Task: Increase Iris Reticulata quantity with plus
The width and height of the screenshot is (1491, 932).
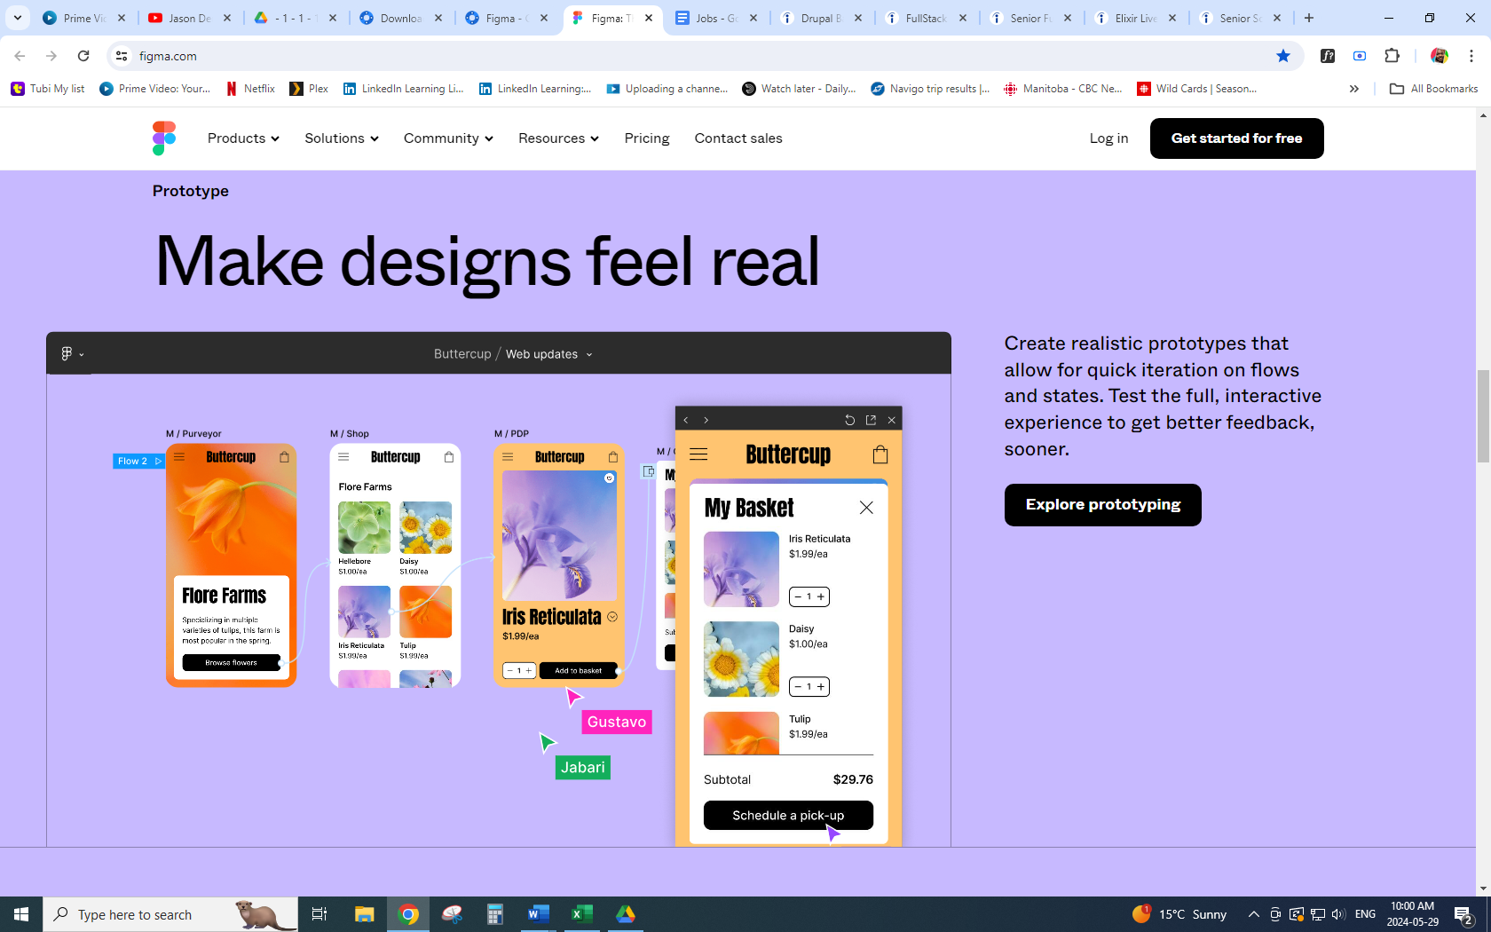Action: pos(821,597)
